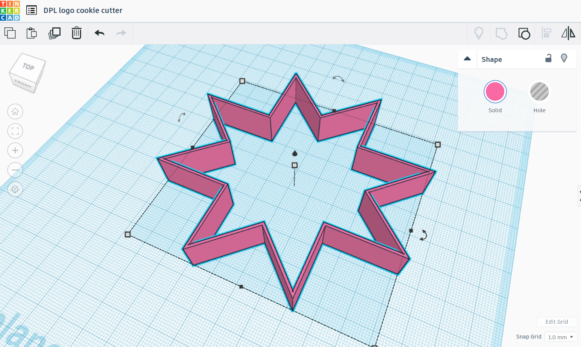
Task: Fit all shapes in view
Action: (x=15, y=131)
